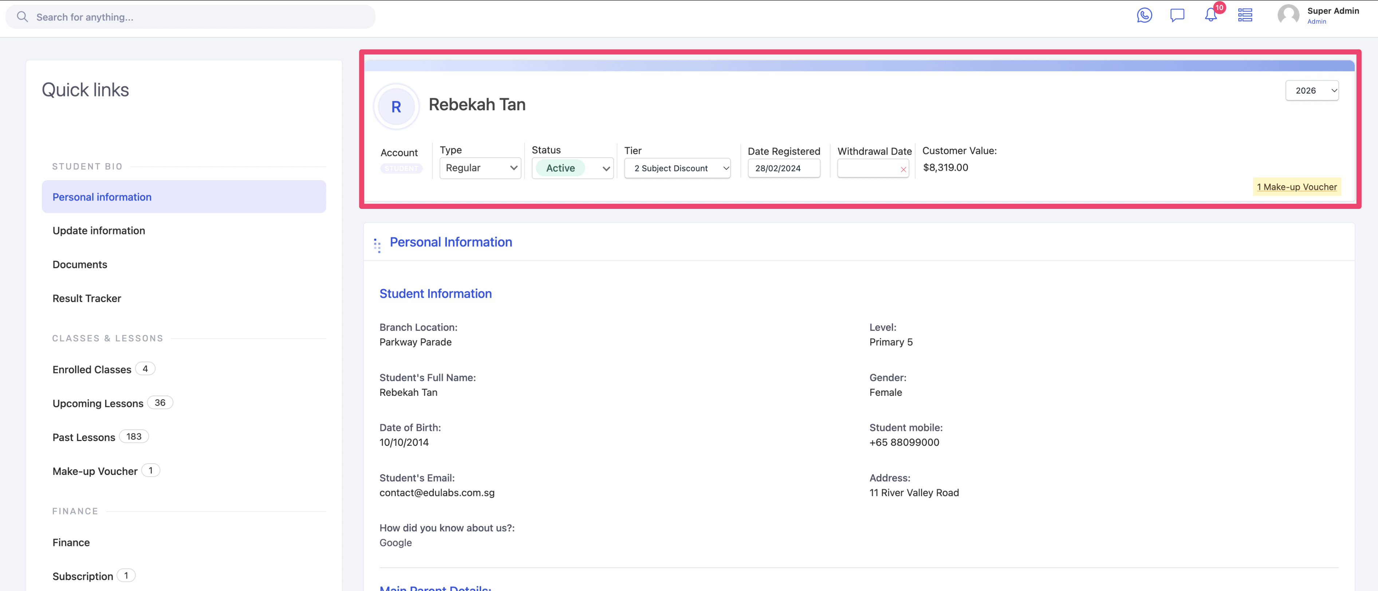Focus the Search for anything box
The height and width of the screenshot is (591, 1378).
pos(190,17)
